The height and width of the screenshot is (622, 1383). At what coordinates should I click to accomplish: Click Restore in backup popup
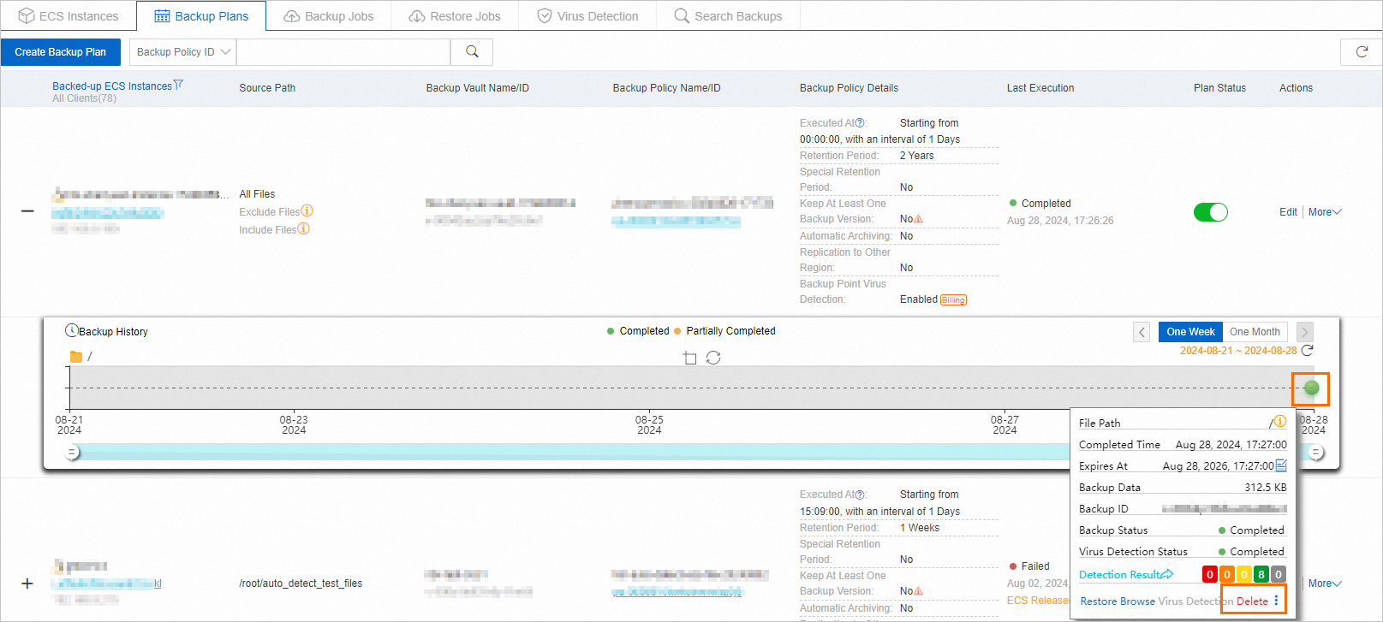1098,601
